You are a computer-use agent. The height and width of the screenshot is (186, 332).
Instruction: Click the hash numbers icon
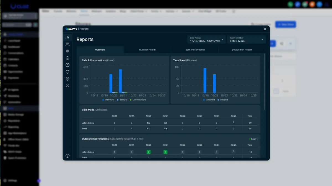click(x=67, y=51)
